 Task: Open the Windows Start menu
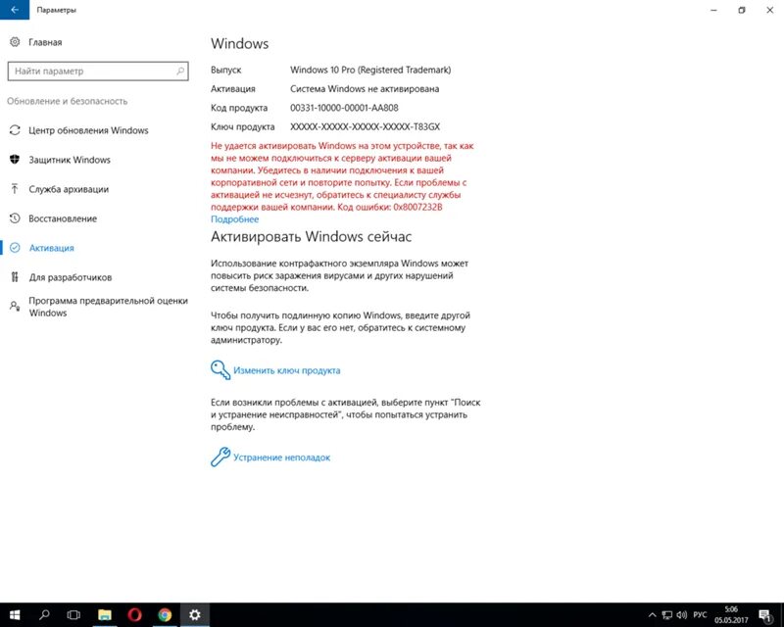pyautogui.click(x=15, y=615)
